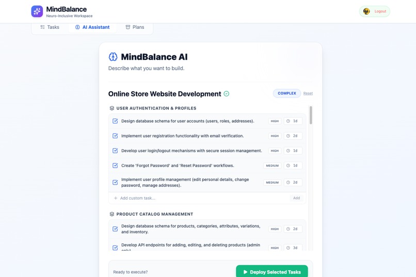Click the Add button for custom task
The image size is (416, 277).
pyautogui.click(x=296, y=198)
